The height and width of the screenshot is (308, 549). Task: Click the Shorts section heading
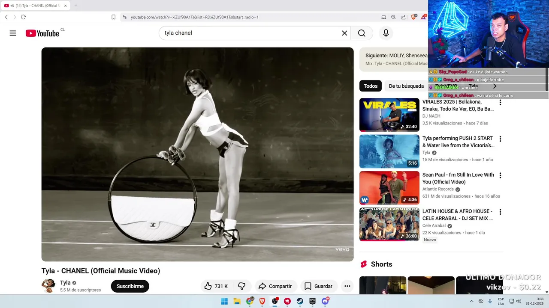tap(381, 264)
